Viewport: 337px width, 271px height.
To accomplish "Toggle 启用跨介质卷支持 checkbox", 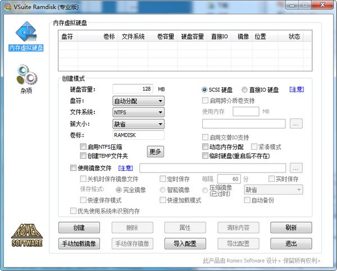I will tap(205, 100).
